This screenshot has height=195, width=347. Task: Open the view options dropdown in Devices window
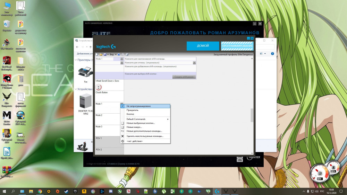click(265, 54)
